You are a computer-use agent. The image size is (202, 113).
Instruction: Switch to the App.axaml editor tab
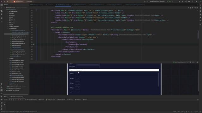[50, 5]
